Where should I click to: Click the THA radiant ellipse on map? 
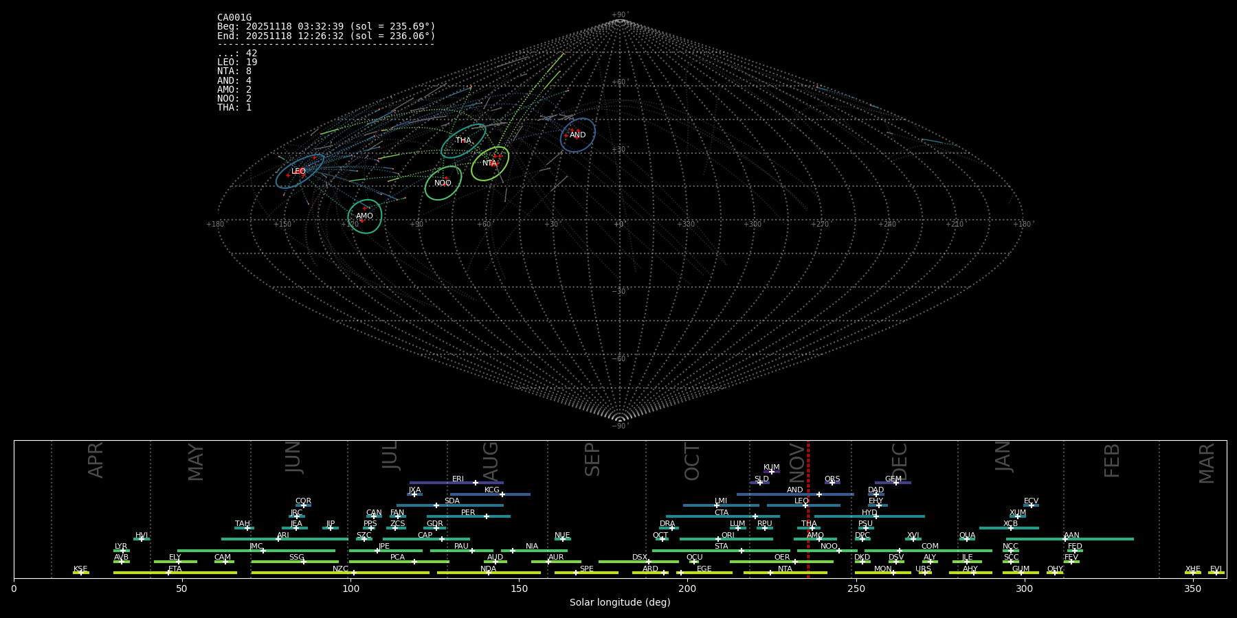coord(463,141)
